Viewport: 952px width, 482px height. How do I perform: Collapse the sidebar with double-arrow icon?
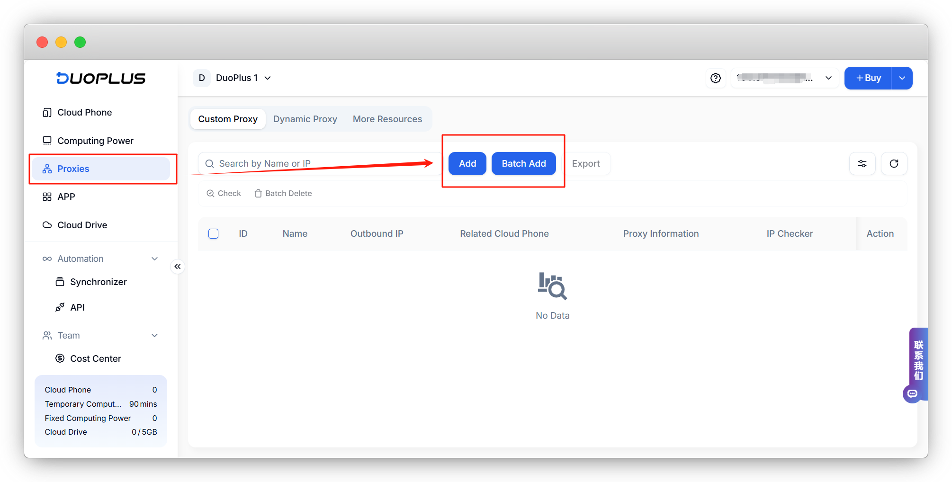click(178, 267)
